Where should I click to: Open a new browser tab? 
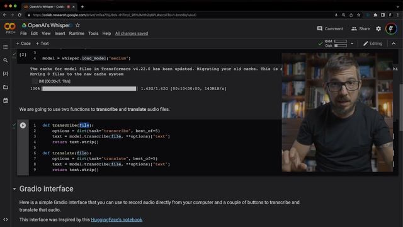82,7
